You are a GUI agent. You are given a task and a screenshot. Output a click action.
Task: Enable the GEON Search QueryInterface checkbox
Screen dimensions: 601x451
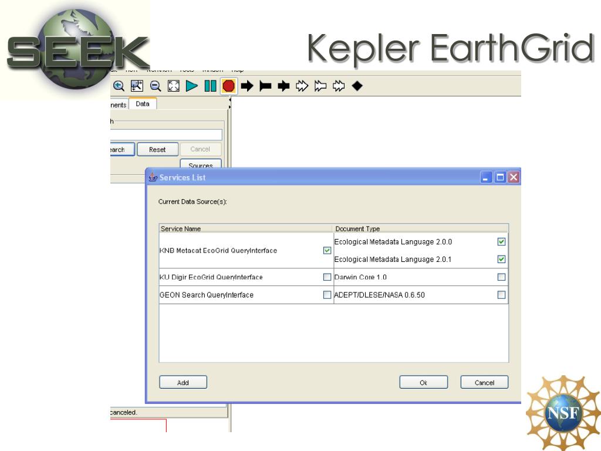[x=327, y=295]
